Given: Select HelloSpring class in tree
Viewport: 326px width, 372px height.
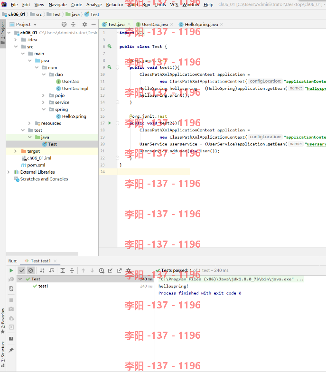Looking at the screenshot, I should click(74, 116).
